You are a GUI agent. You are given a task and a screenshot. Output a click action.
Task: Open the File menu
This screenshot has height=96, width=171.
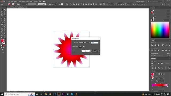coord(9,1)
